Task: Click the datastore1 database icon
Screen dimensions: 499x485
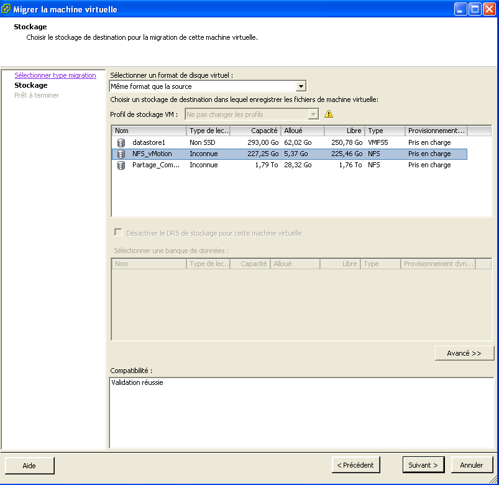Action: click(121, 142)
